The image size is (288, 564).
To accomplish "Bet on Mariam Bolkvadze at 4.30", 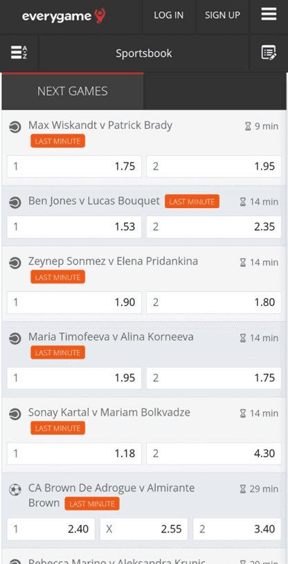I will pyautogui.click(x=214, y=453).
